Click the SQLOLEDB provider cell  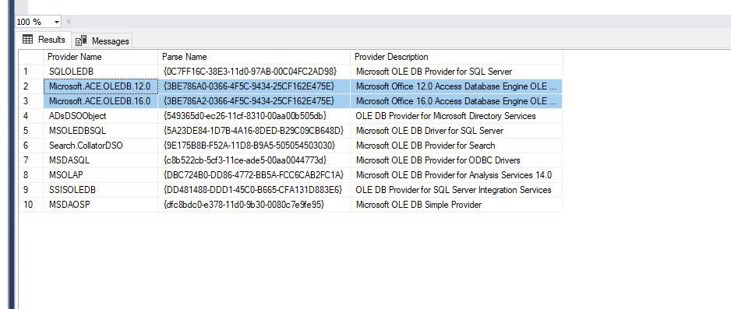click(x=101, y=72)
